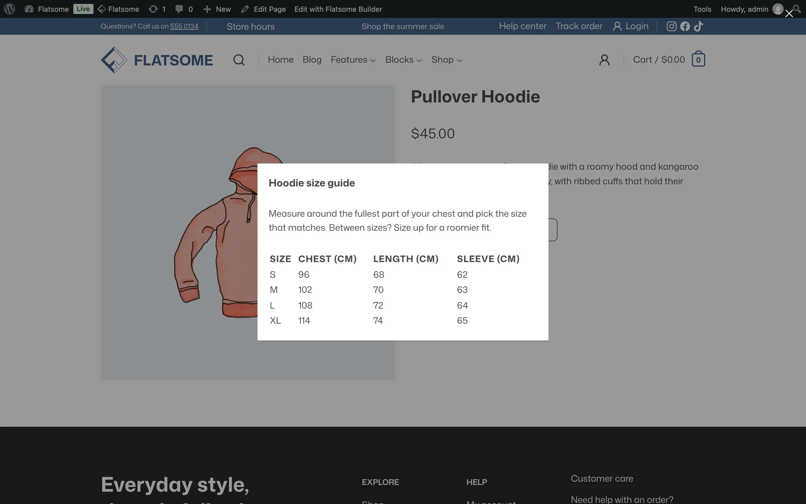This screenshot has height=504, width=806.
Task: Open the Flatsome dashboard site menu
Action: click(47, 9)
